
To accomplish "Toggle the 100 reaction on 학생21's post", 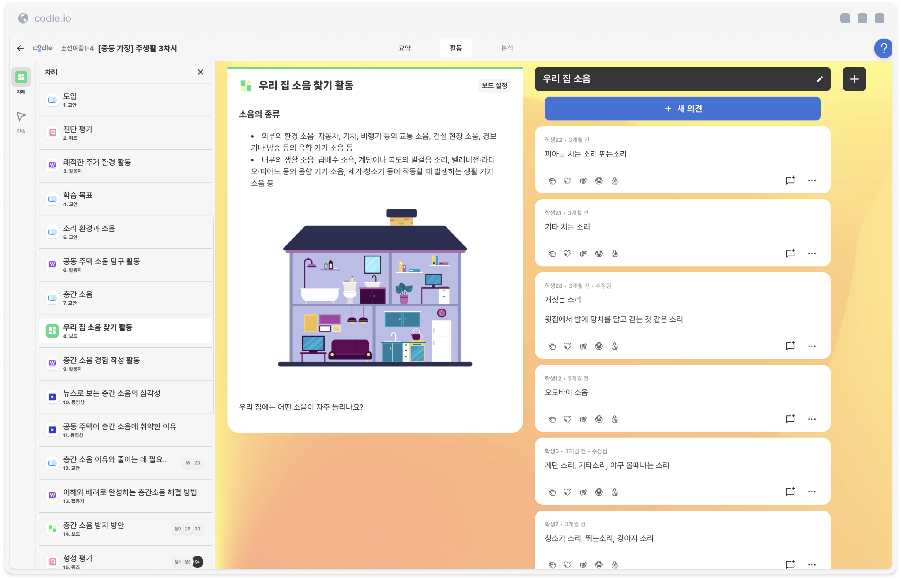I will (583, 253).
